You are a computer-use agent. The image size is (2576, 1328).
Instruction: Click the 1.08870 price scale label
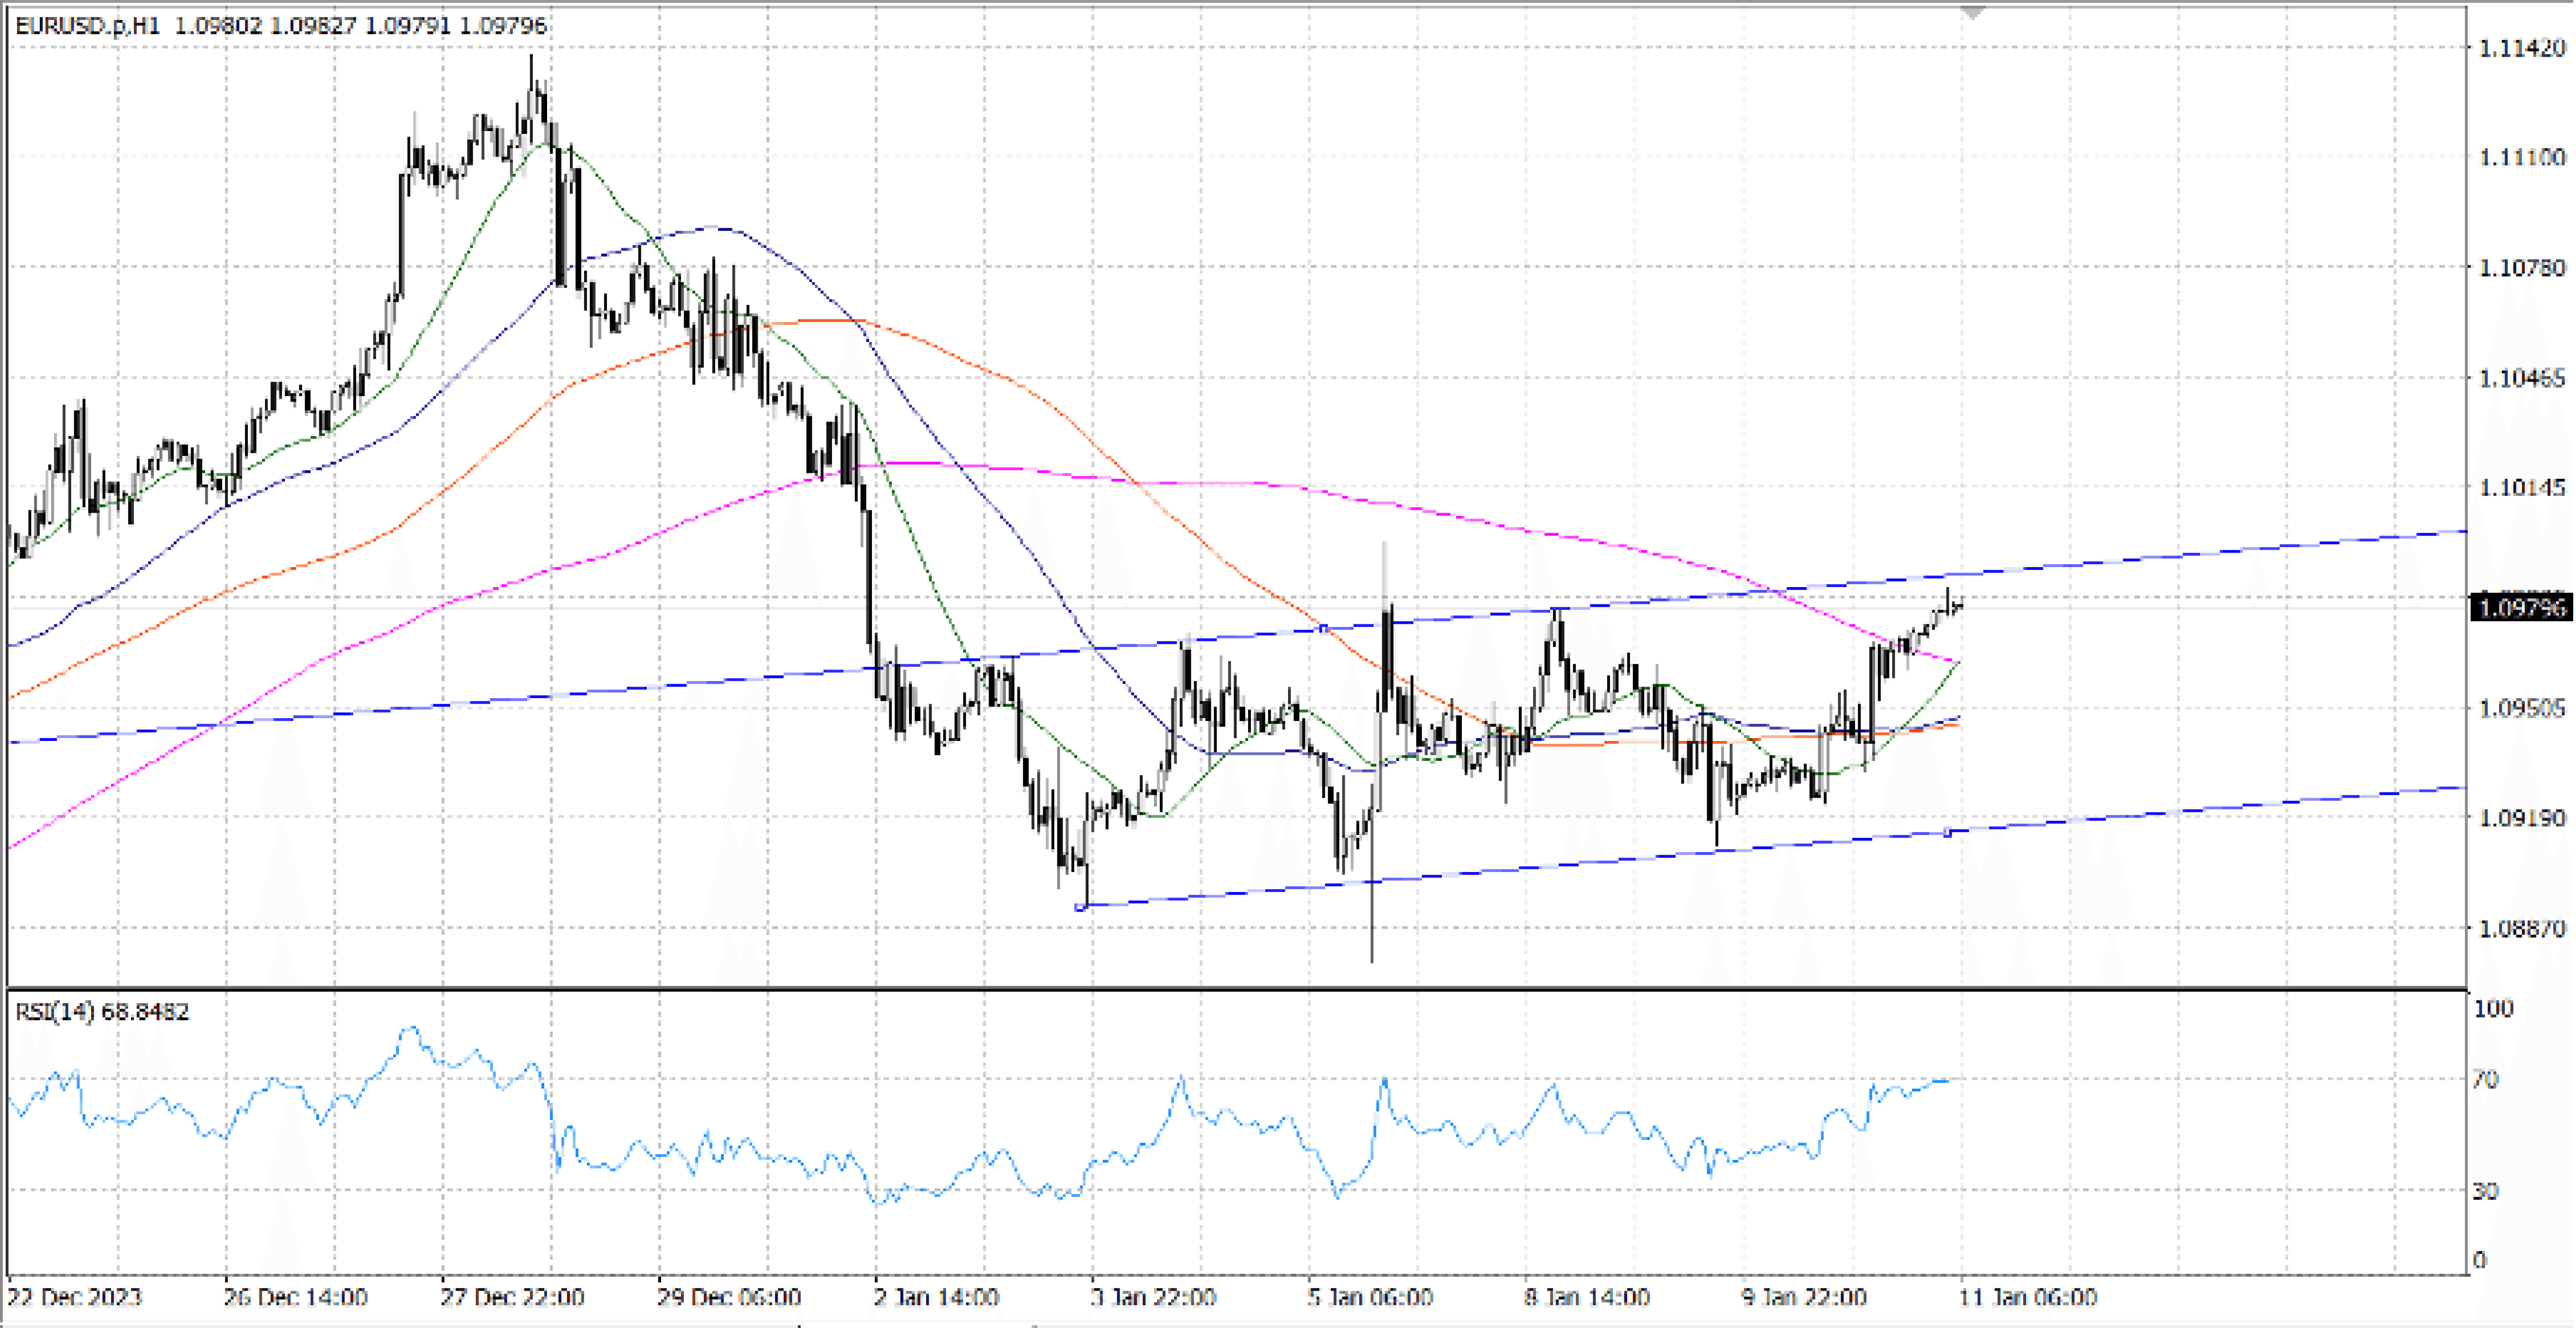pos(2522,929)
